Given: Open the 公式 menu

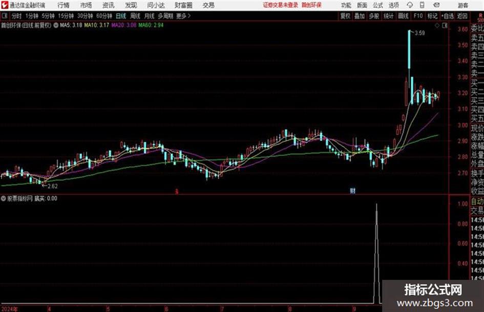Looking at the screenshot, I should coord(378,5).
